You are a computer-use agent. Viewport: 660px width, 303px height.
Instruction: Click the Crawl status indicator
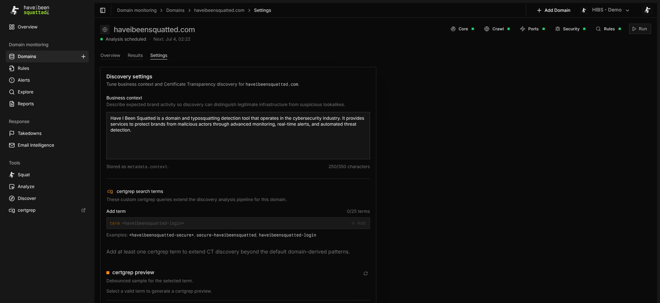(497, 29)
